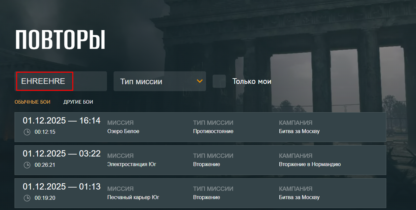Click the "ПОВТОРЫ" page heading
This screenshot has width=416, height=210.
click(x=60, y=40)
